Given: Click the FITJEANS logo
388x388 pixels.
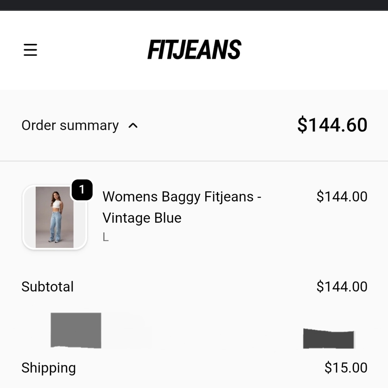Looking at the screenshot, I should (194, 50).
